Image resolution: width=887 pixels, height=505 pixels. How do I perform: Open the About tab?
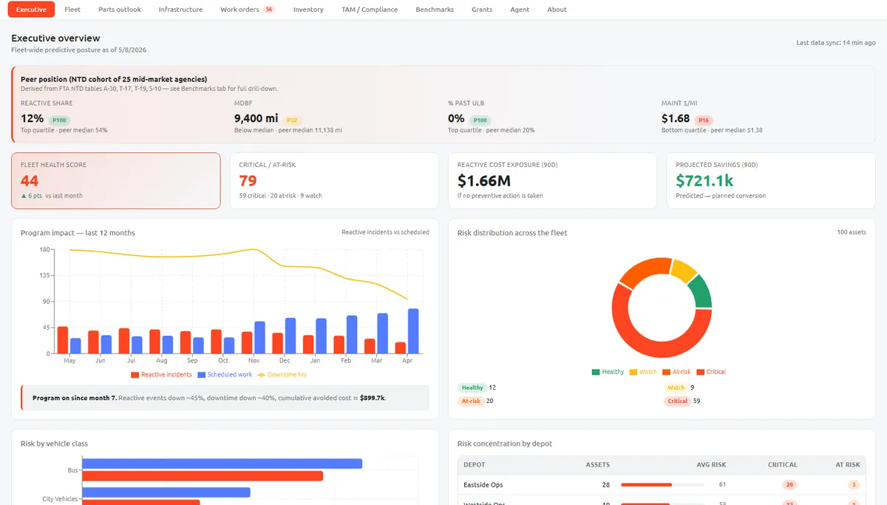point(557,10)
